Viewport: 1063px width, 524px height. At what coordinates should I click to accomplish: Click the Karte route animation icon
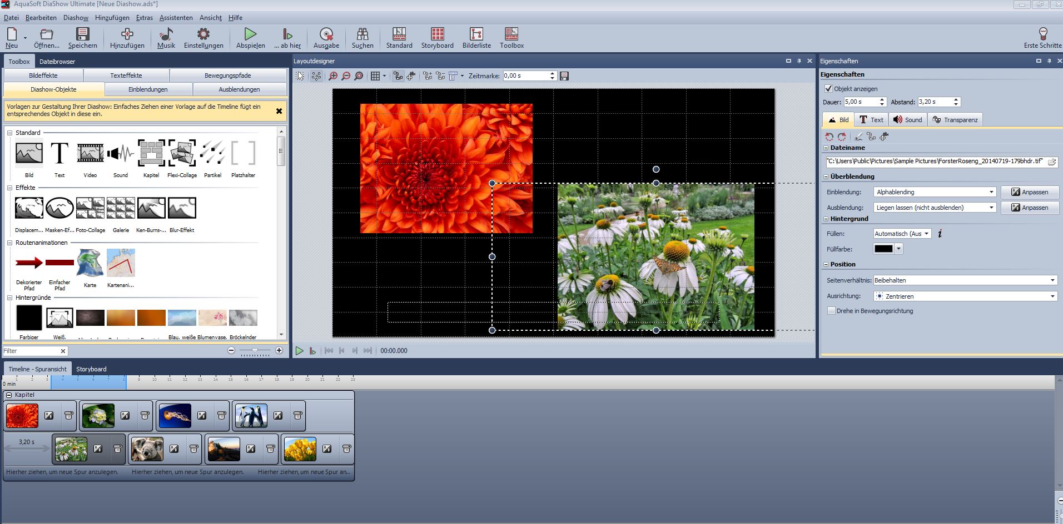tap(90, 263)
